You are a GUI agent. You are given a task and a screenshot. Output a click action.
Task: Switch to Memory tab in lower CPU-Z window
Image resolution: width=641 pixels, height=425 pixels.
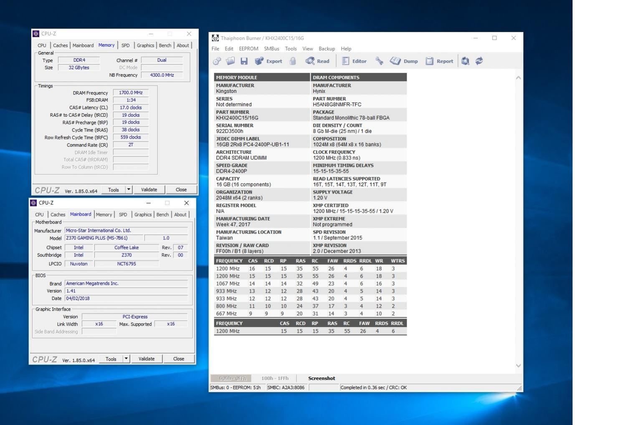point(104,215)
